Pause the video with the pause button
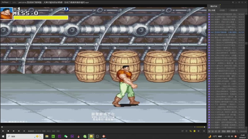 (x=3, y=131)
